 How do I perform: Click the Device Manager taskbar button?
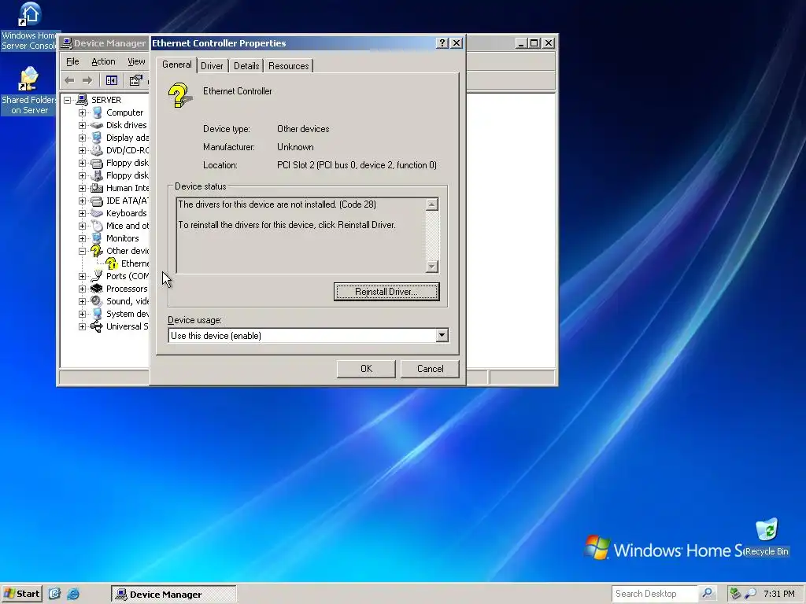[x=174, y=595]
